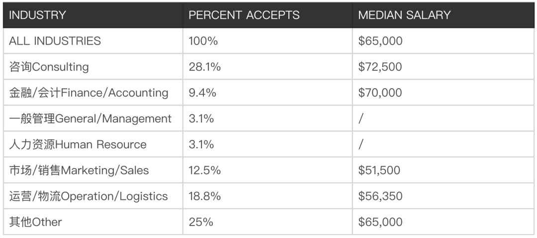Click the 市场/销售Marketing/Sales cell
This screenshot has width=537, height=238.
tap(79, 171)
